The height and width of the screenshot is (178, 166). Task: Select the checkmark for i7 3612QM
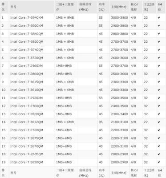(x=159, y=122)
